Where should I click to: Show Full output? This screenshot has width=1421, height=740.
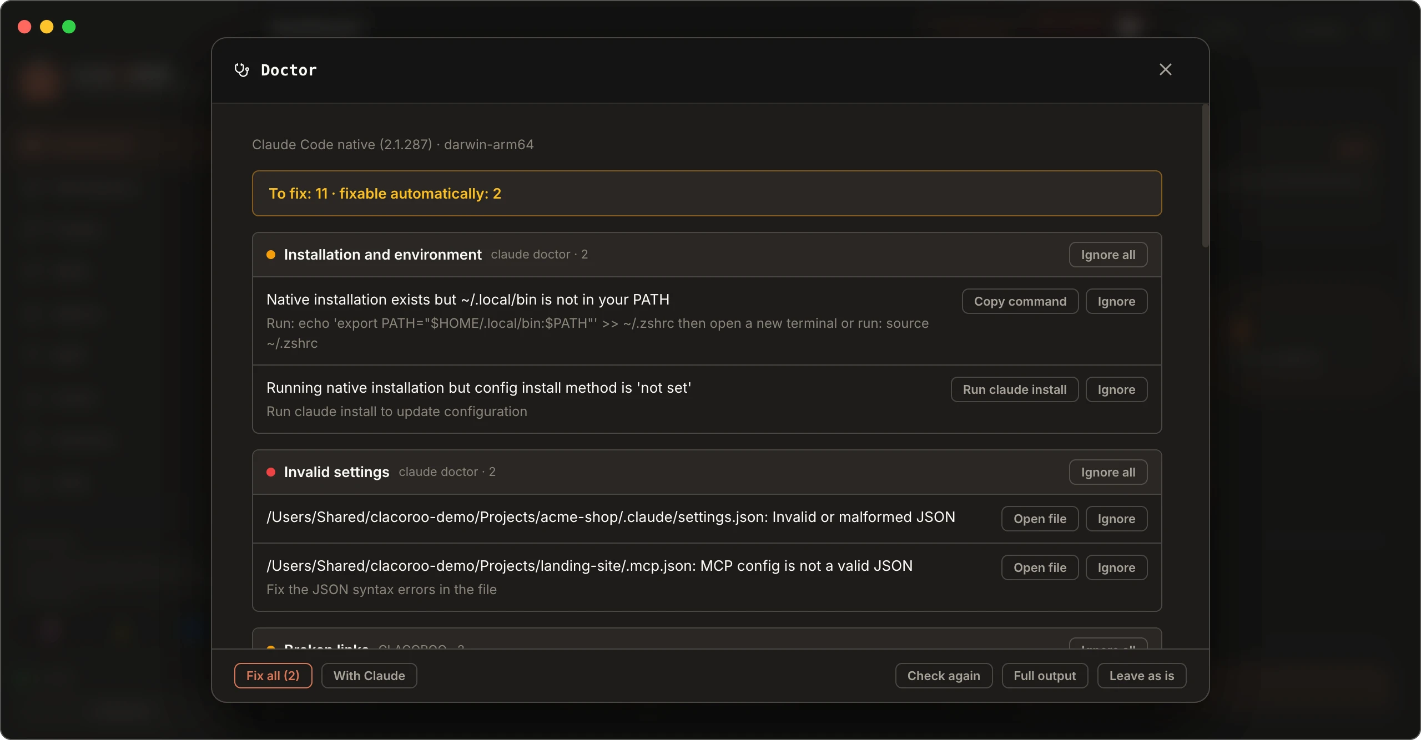(x=1045, y=676)
